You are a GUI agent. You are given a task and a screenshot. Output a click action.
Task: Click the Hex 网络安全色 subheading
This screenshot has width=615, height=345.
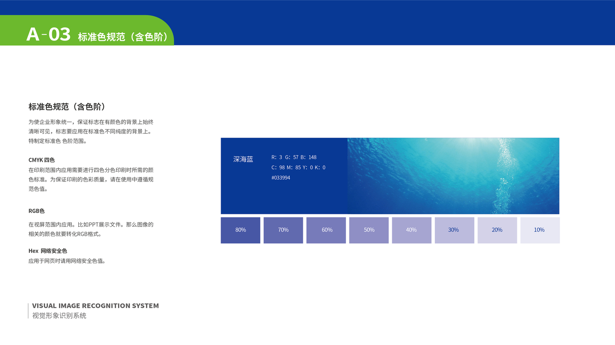pyautogui.click(x=48, y=251)
